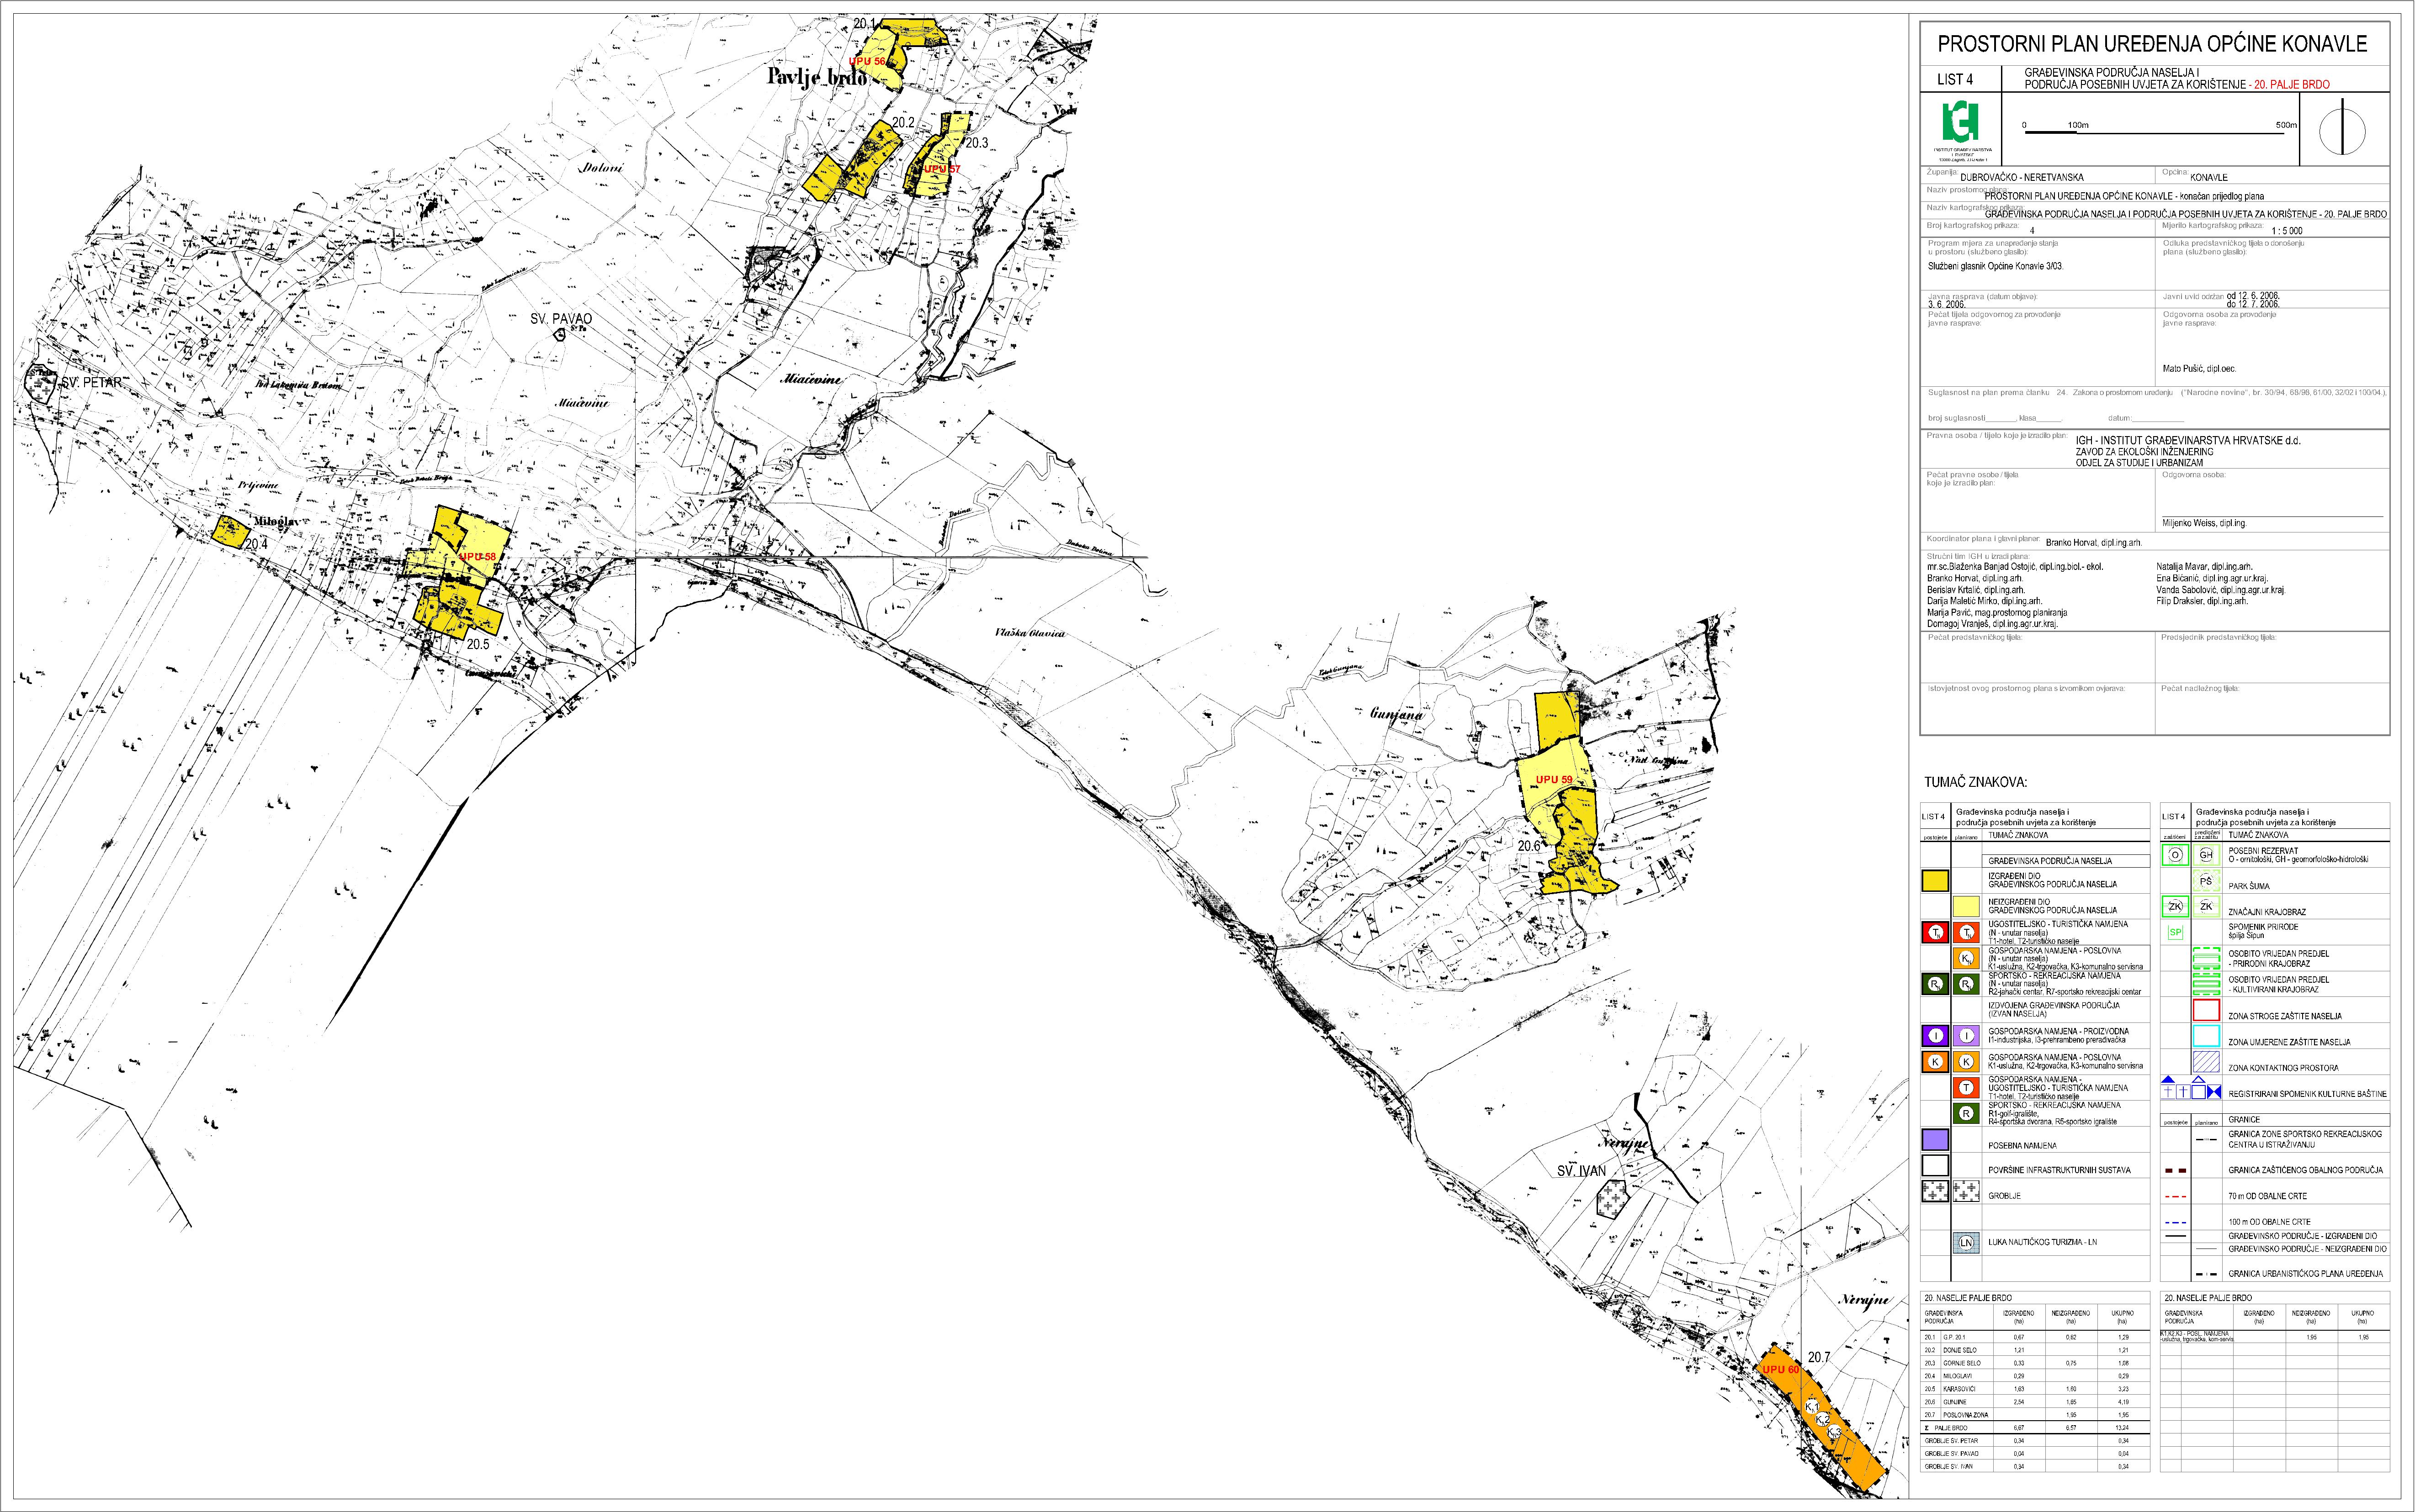2415x1512 pixels.
Task: Click the GUNJINE table row name
Action: pyautogui.click(x=1956, y=1402)
